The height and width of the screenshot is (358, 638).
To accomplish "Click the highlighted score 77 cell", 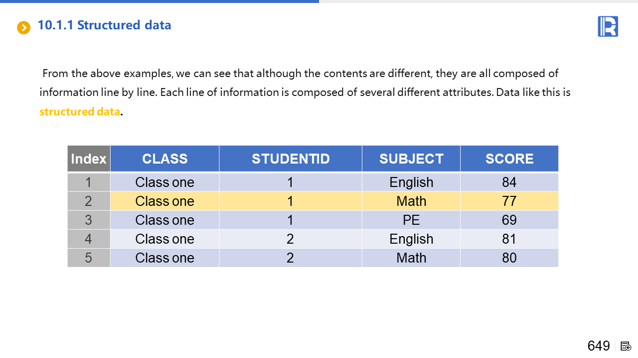I will pyautogui.click(x=509, y=201).
